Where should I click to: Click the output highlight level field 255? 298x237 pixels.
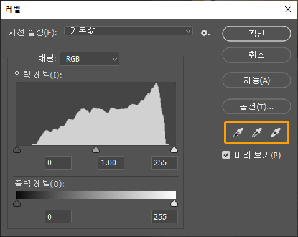coord(164,216)
